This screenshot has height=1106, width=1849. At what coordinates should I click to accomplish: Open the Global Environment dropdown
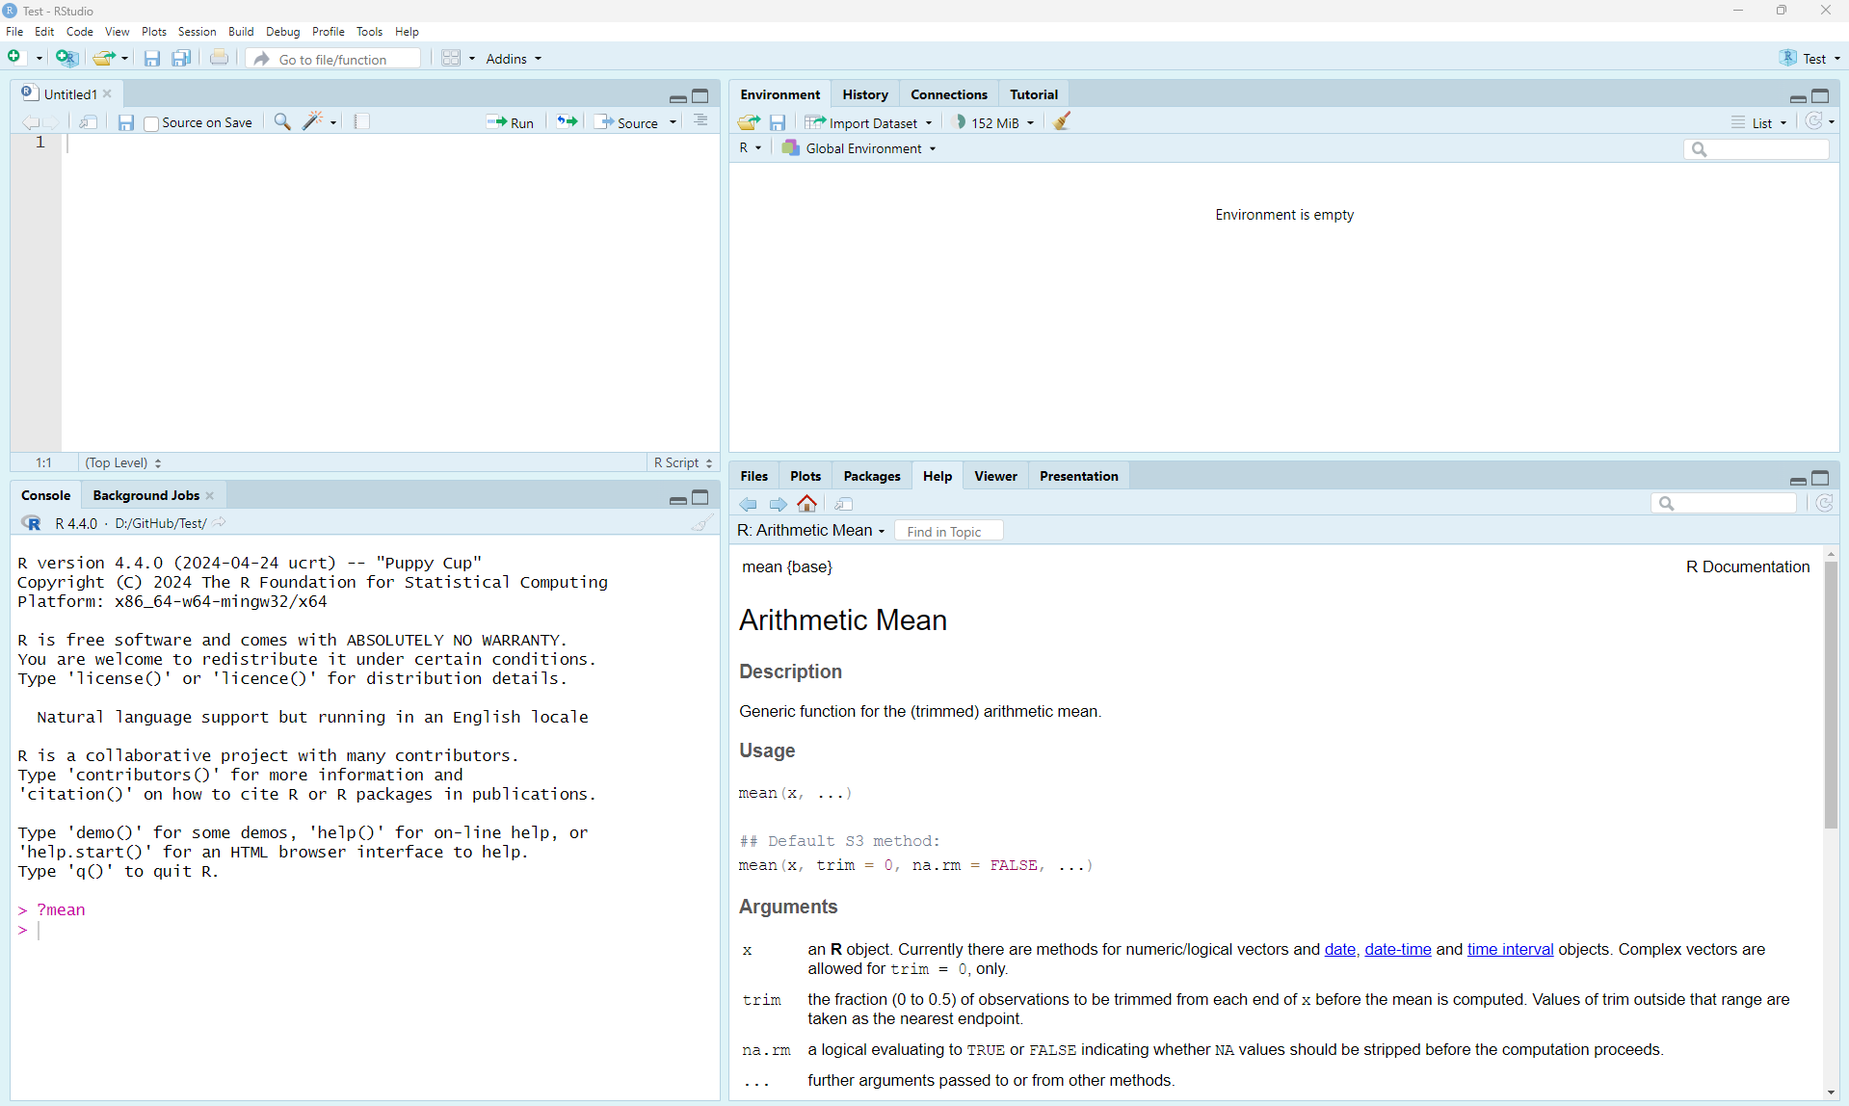coord(859,148)
